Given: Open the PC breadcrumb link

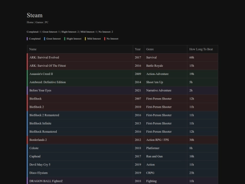Looking at the screenshot, I should (47, 22).
